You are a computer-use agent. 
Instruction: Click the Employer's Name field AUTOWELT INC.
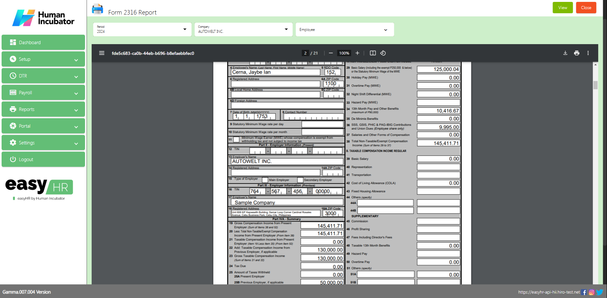(x=287, y=161)
